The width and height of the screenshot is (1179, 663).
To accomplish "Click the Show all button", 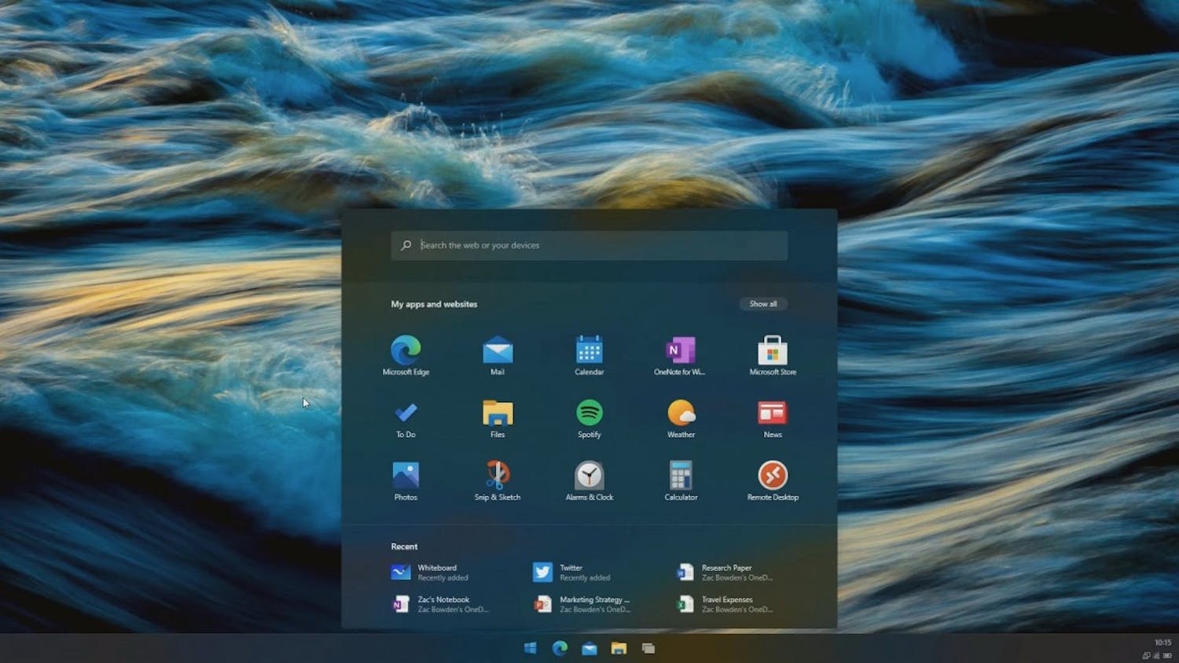I will 763,303.
